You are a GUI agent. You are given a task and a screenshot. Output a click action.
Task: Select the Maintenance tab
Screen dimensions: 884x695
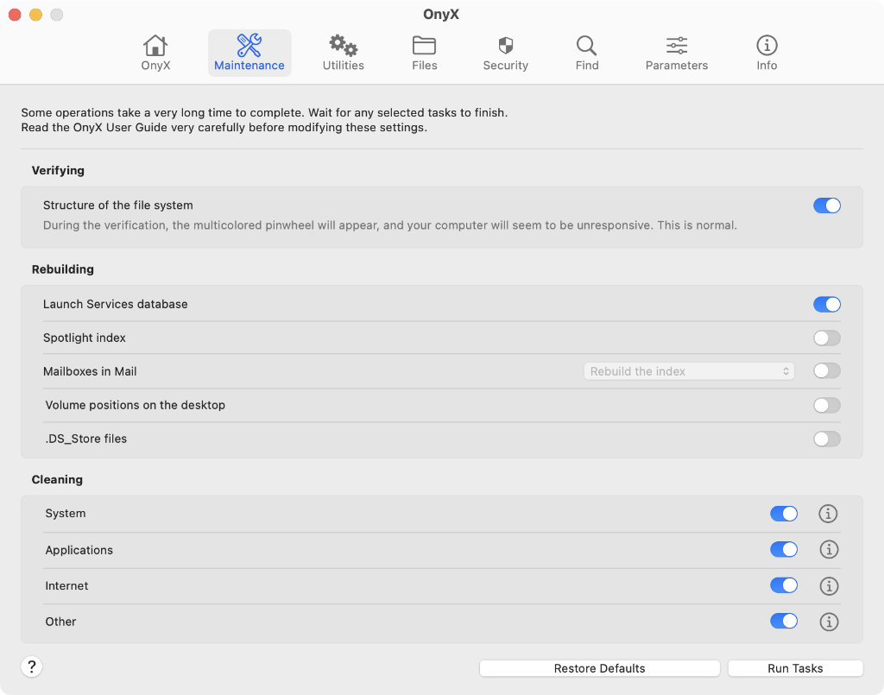point(249,53)
